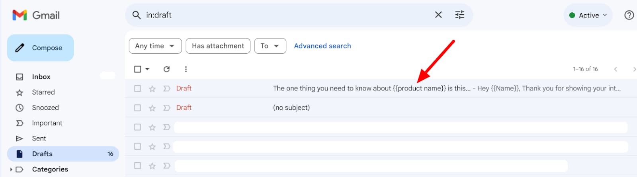Clear the in:draft search with X

pyautogui.click(x=438, y=15)
